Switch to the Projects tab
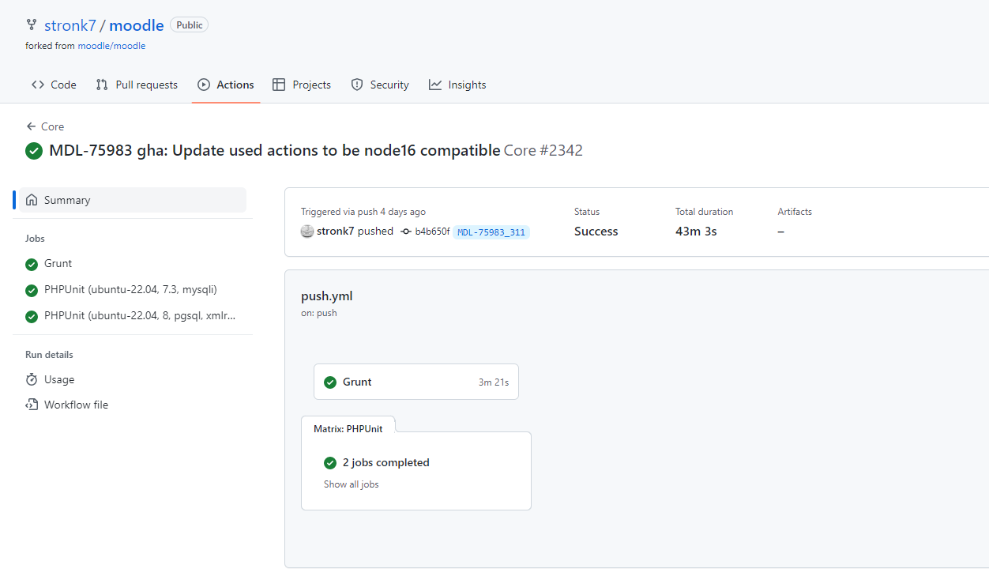The width and height of the screenshot is (989, 580). 302,85
